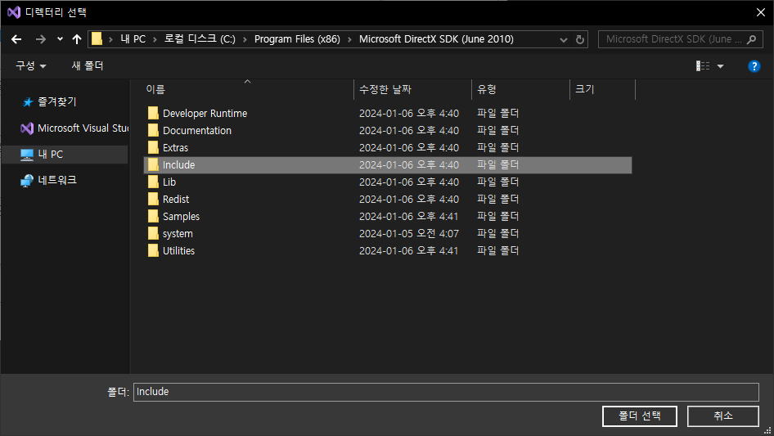Click the 폴더 name input field
The width and height of the screenshot is (774, 436).
[x=446, y=392]
